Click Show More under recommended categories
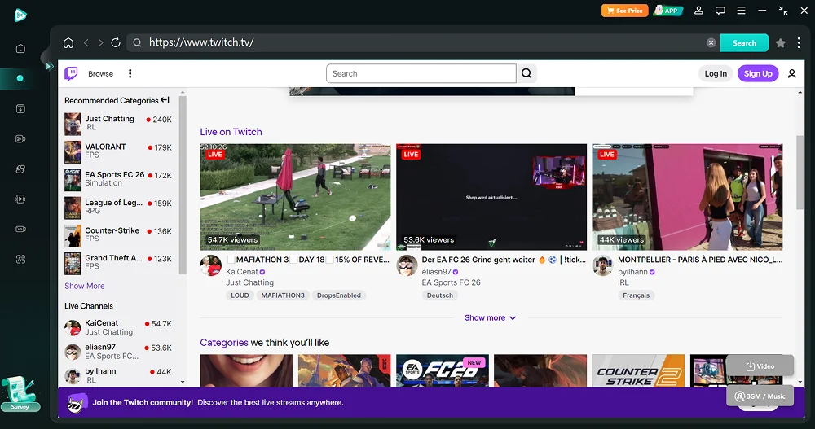 click(85, 286)
